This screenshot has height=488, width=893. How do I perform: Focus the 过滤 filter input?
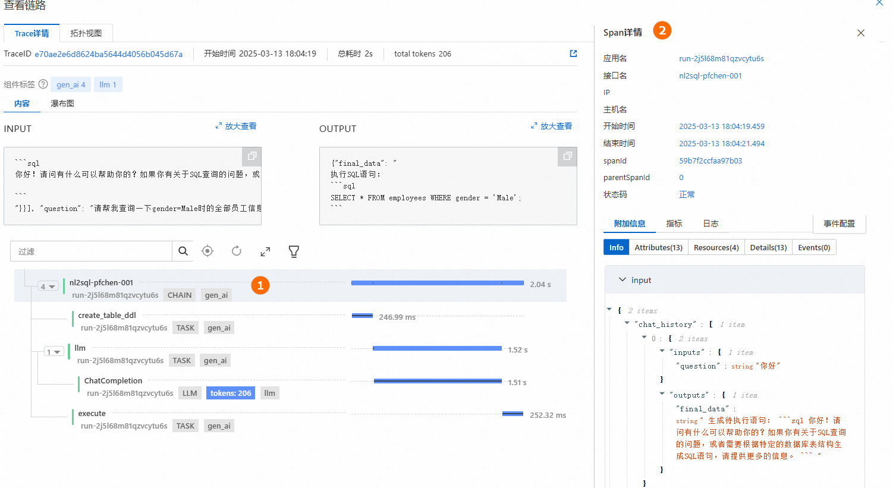point(92,251)
